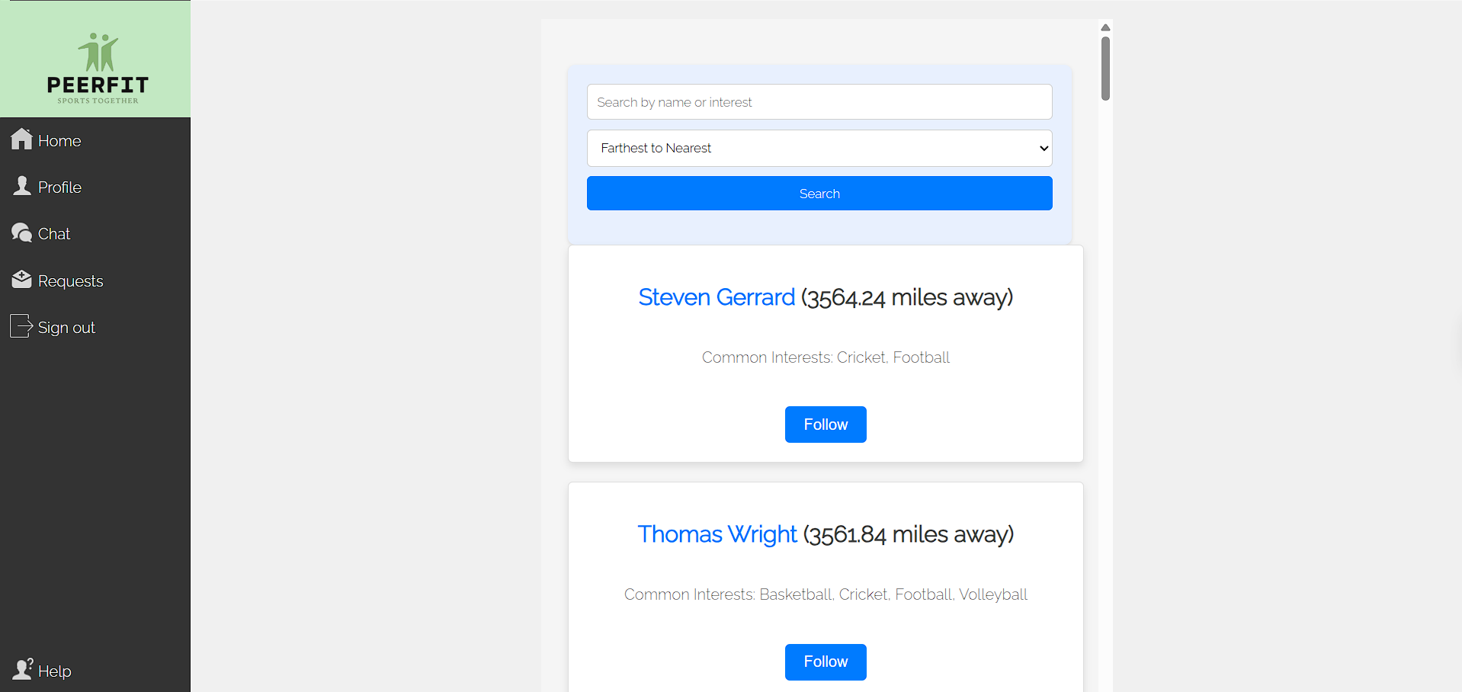Image resolution: width=1462 pixels, height=692 pixels.
Task: View the Requests page
Action: point(70,281)
